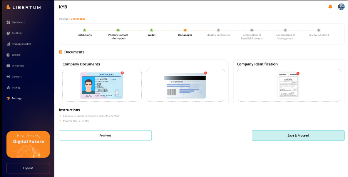Open the user profile avatar
The image size is (348, 177).
point(341,7)
